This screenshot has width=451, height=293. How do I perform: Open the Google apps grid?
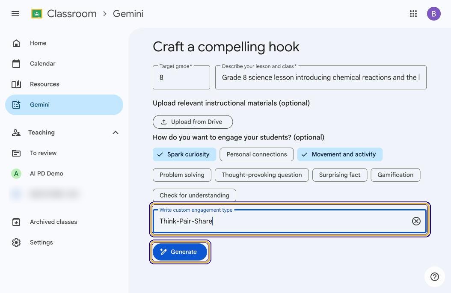click(x=413, y=14)
